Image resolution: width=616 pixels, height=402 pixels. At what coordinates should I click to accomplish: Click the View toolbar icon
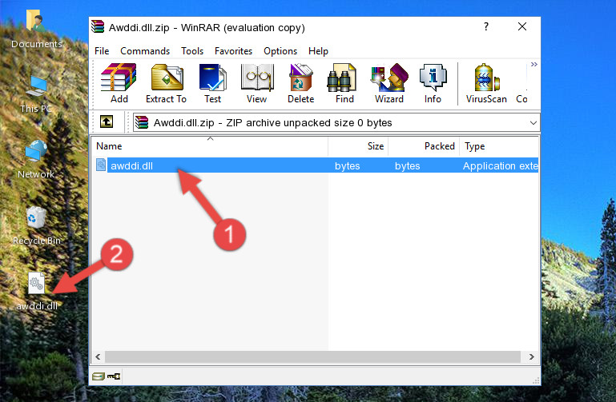point(257,83)
